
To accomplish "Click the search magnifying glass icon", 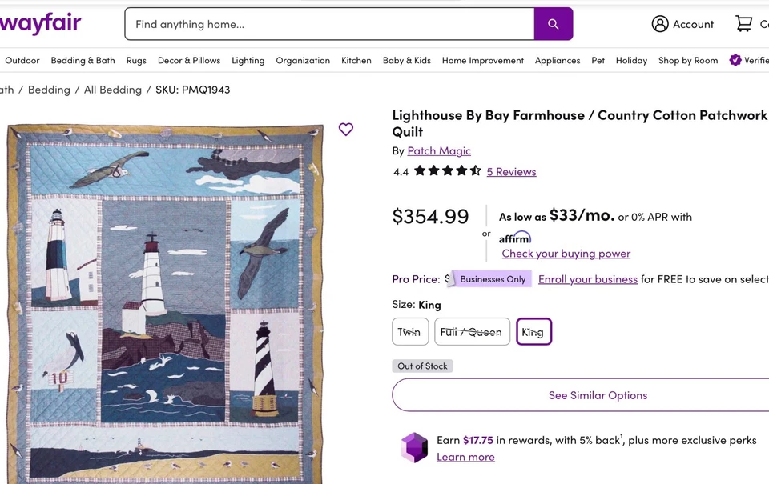I will [553, 24].
